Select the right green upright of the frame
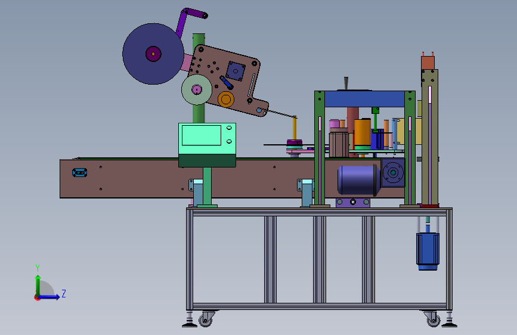This screenshot has width=517, height=335. pyautogui.click(x=410, y=148)
